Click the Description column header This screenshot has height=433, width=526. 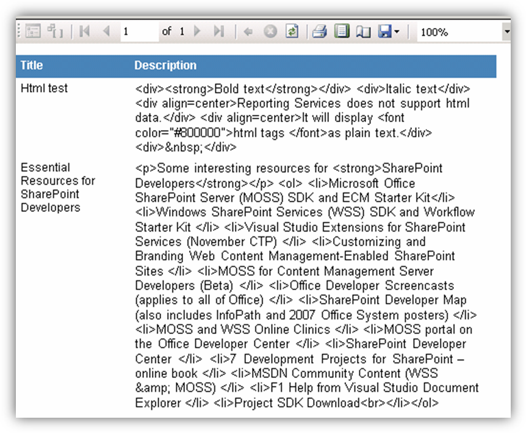pyautogui.click(x=165, y=65)
